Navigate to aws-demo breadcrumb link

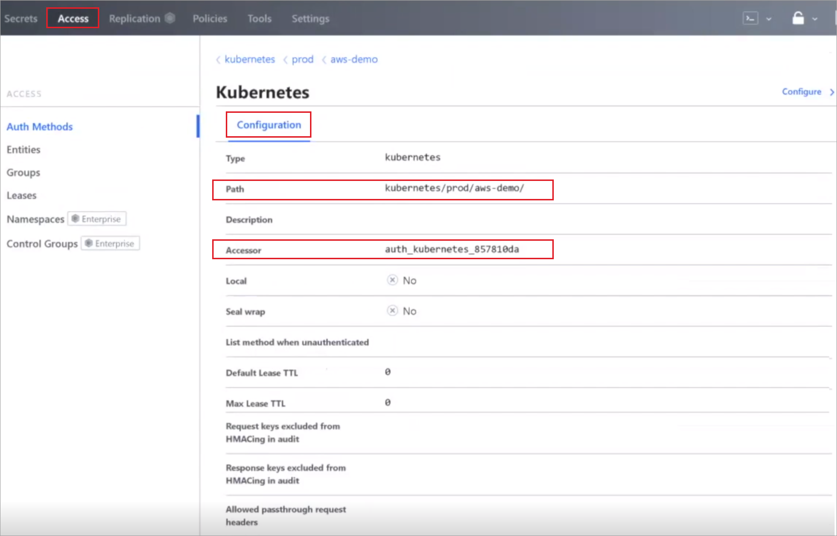click(x=354, y=59)
